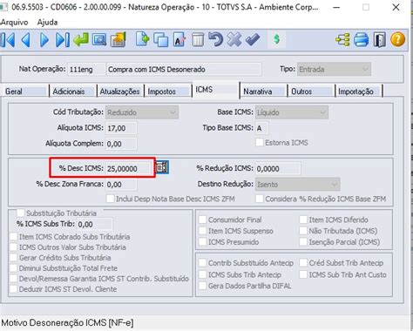Check Considera % Redução ICMS Base ZFM
The width and height of the screenshot is (413, 331).
click(260, 199)
